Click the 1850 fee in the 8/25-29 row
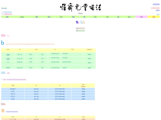The width and height of the screenshot is (161, 120). pos(89,68)
